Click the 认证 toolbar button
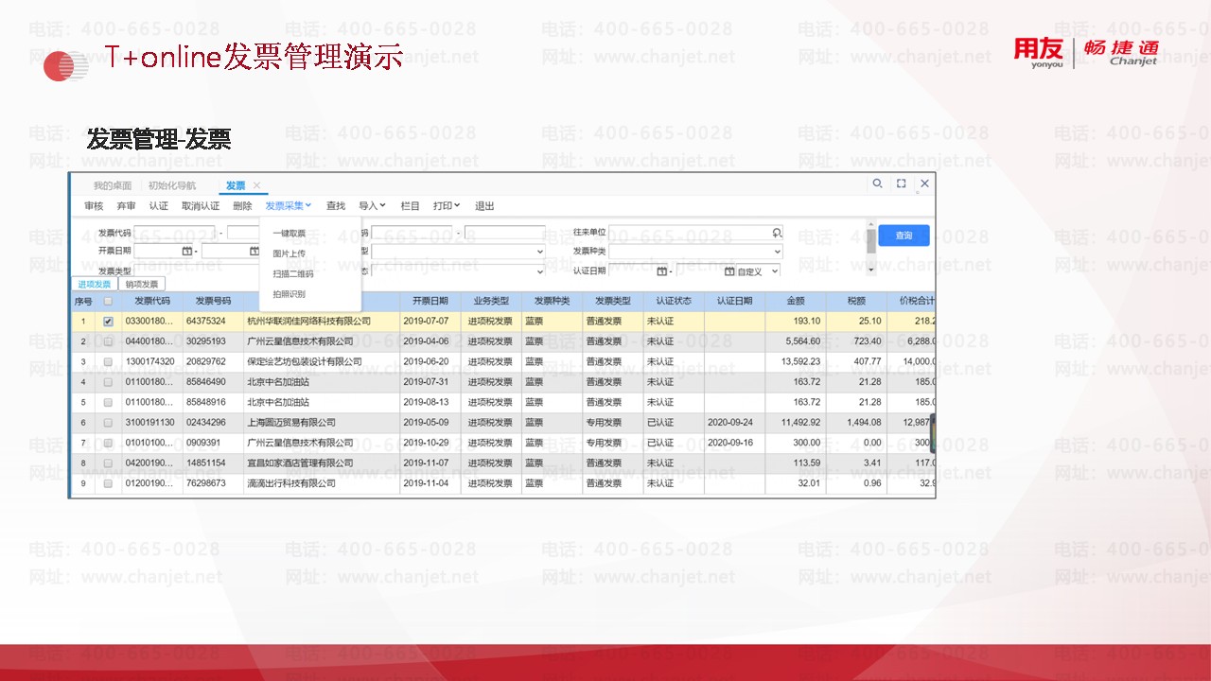The width and height of the screenshot is (1211, 681). tap(158, 205)
